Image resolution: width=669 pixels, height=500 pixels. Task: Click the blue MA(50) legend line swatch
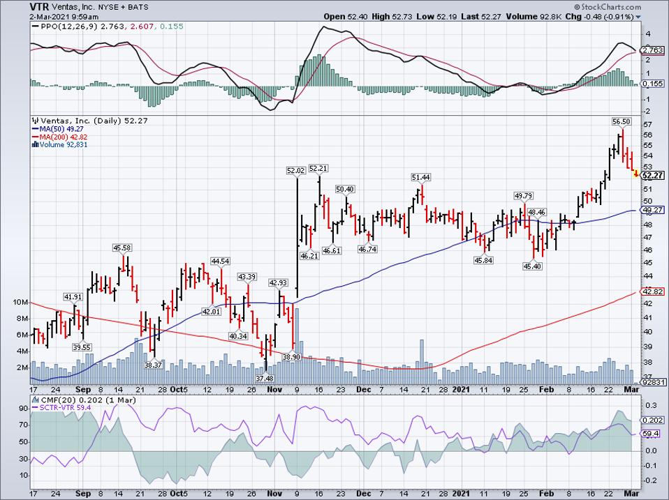[x=35, y=129]
